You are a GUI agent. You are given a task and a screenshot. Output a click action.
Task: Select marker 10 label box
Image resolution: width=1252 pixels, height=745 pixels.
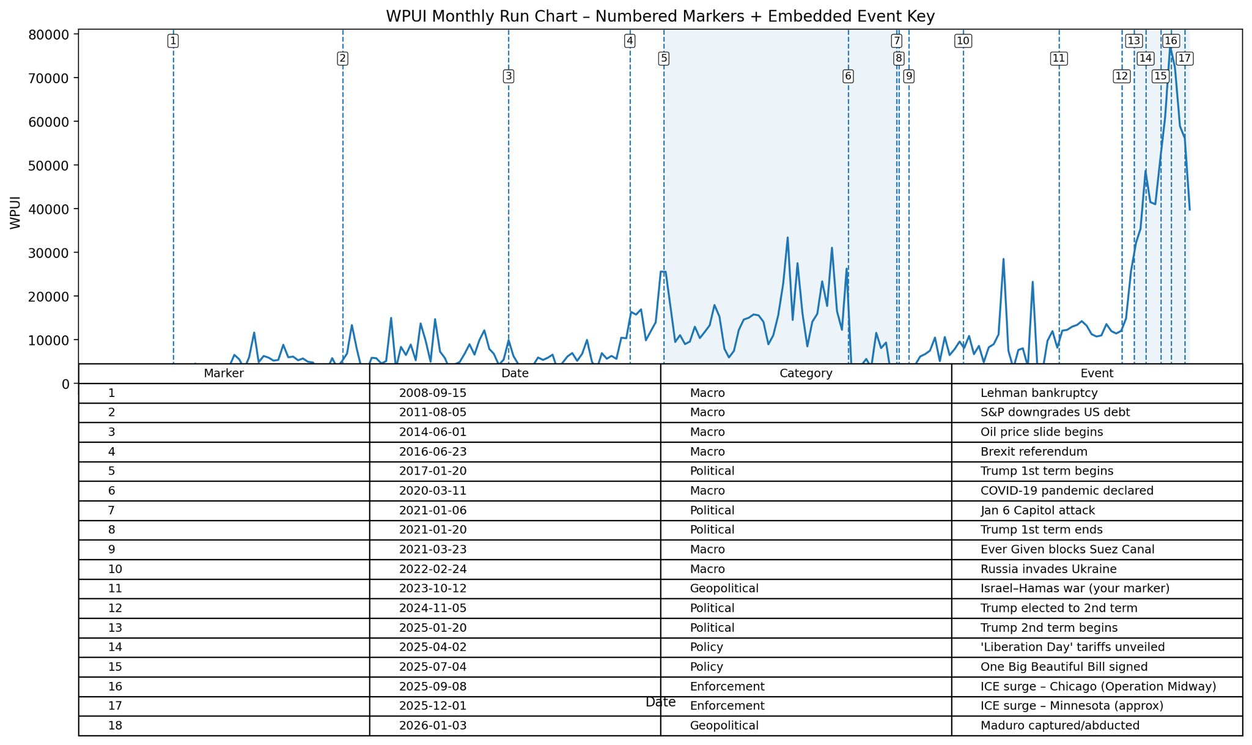click(x=962, y=41)
